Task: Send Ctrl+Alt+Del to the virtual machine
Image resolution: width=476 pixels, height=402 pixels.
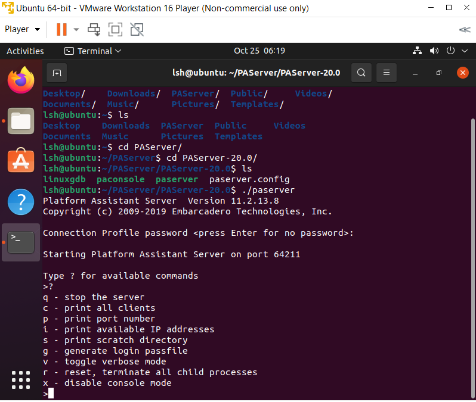Action: tap(94, 29)
